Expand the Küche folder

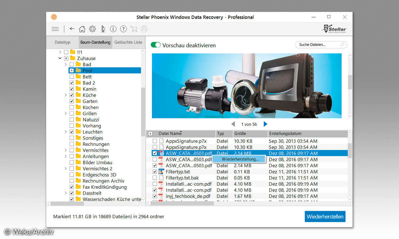tap(66, 95)
